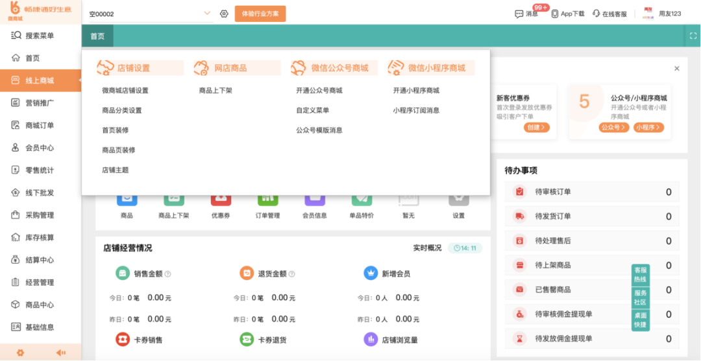This screenshot has width=701, height=361.
Task: Click the App下载 phone icon
Action: (555, 14)
